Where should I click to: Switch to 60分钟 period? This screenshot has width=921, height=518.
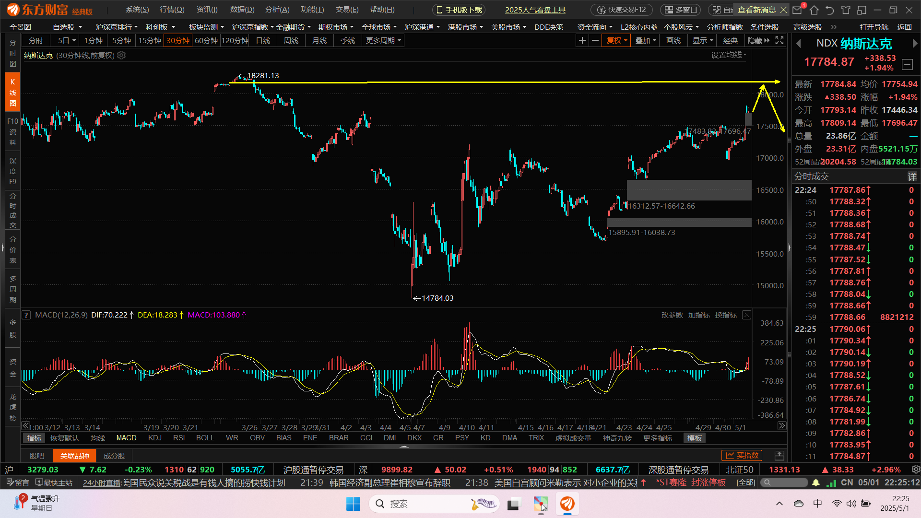[x=206, y=40]
